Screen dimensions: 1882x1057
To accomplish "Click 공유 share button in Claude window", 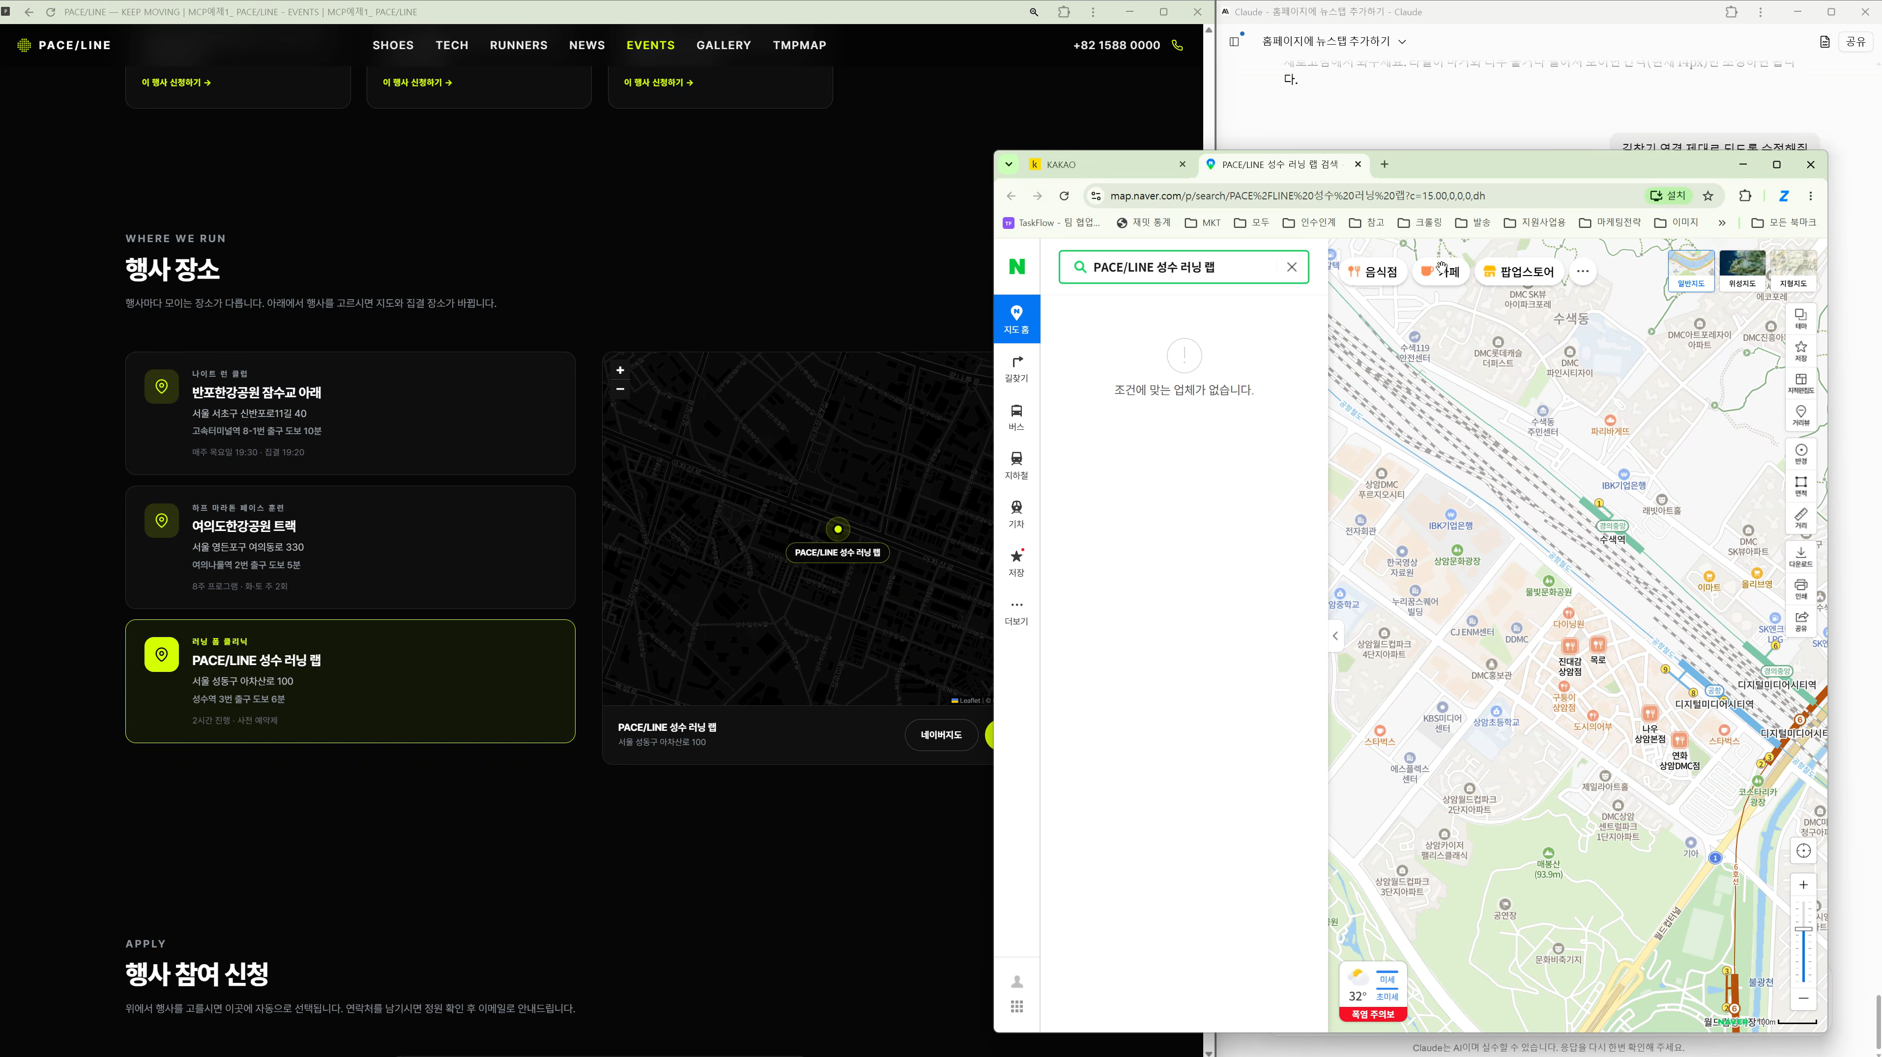I will pyautogui.click(x=1855, y=42).
